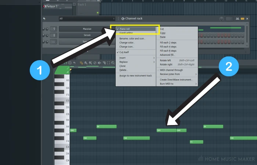Click the Serum channel button
The width and height of the screenshot is (257, 165).
[87, 35]
